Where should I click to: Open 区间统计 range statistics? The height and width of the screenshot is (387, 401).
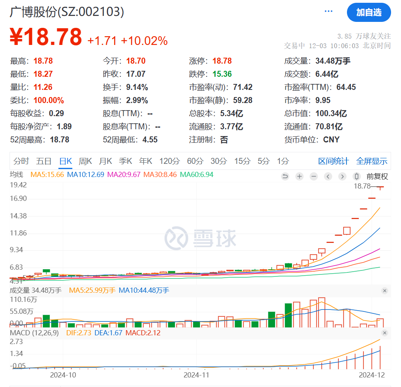tap(333, 161)
